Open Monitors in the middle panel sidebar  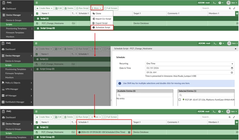coord(9,77)
